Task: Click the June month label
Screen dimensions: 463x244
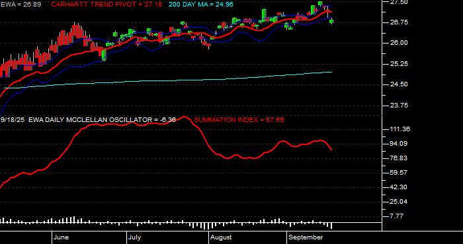Action: coord(62,237)
